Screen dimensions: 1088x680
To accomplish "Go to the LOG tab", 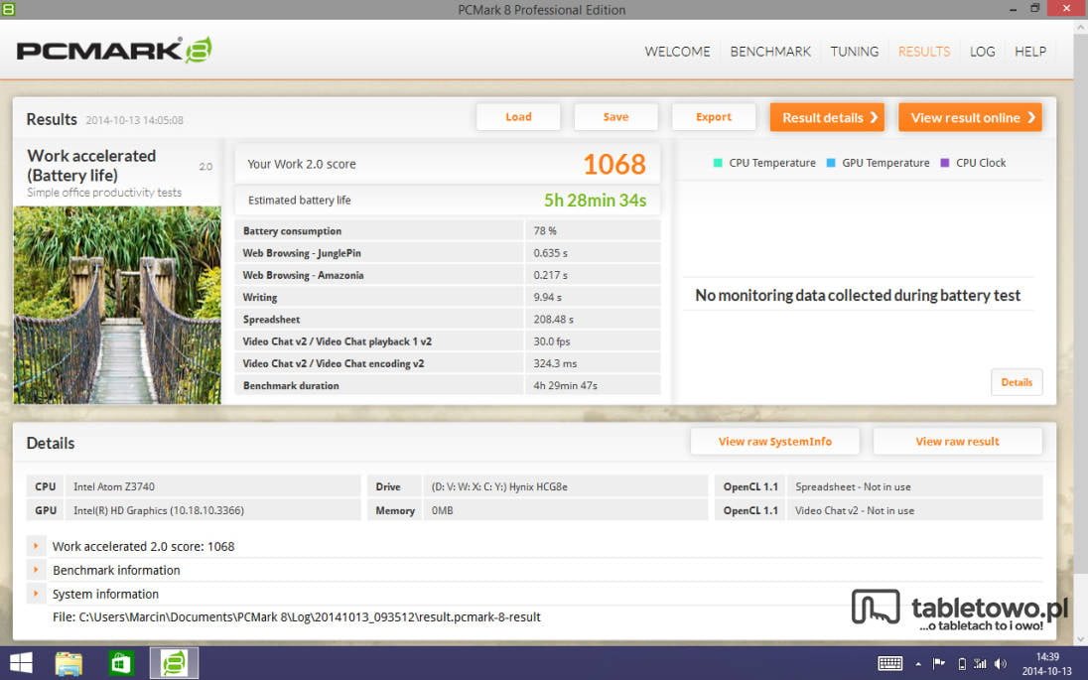I will (982, 52).
